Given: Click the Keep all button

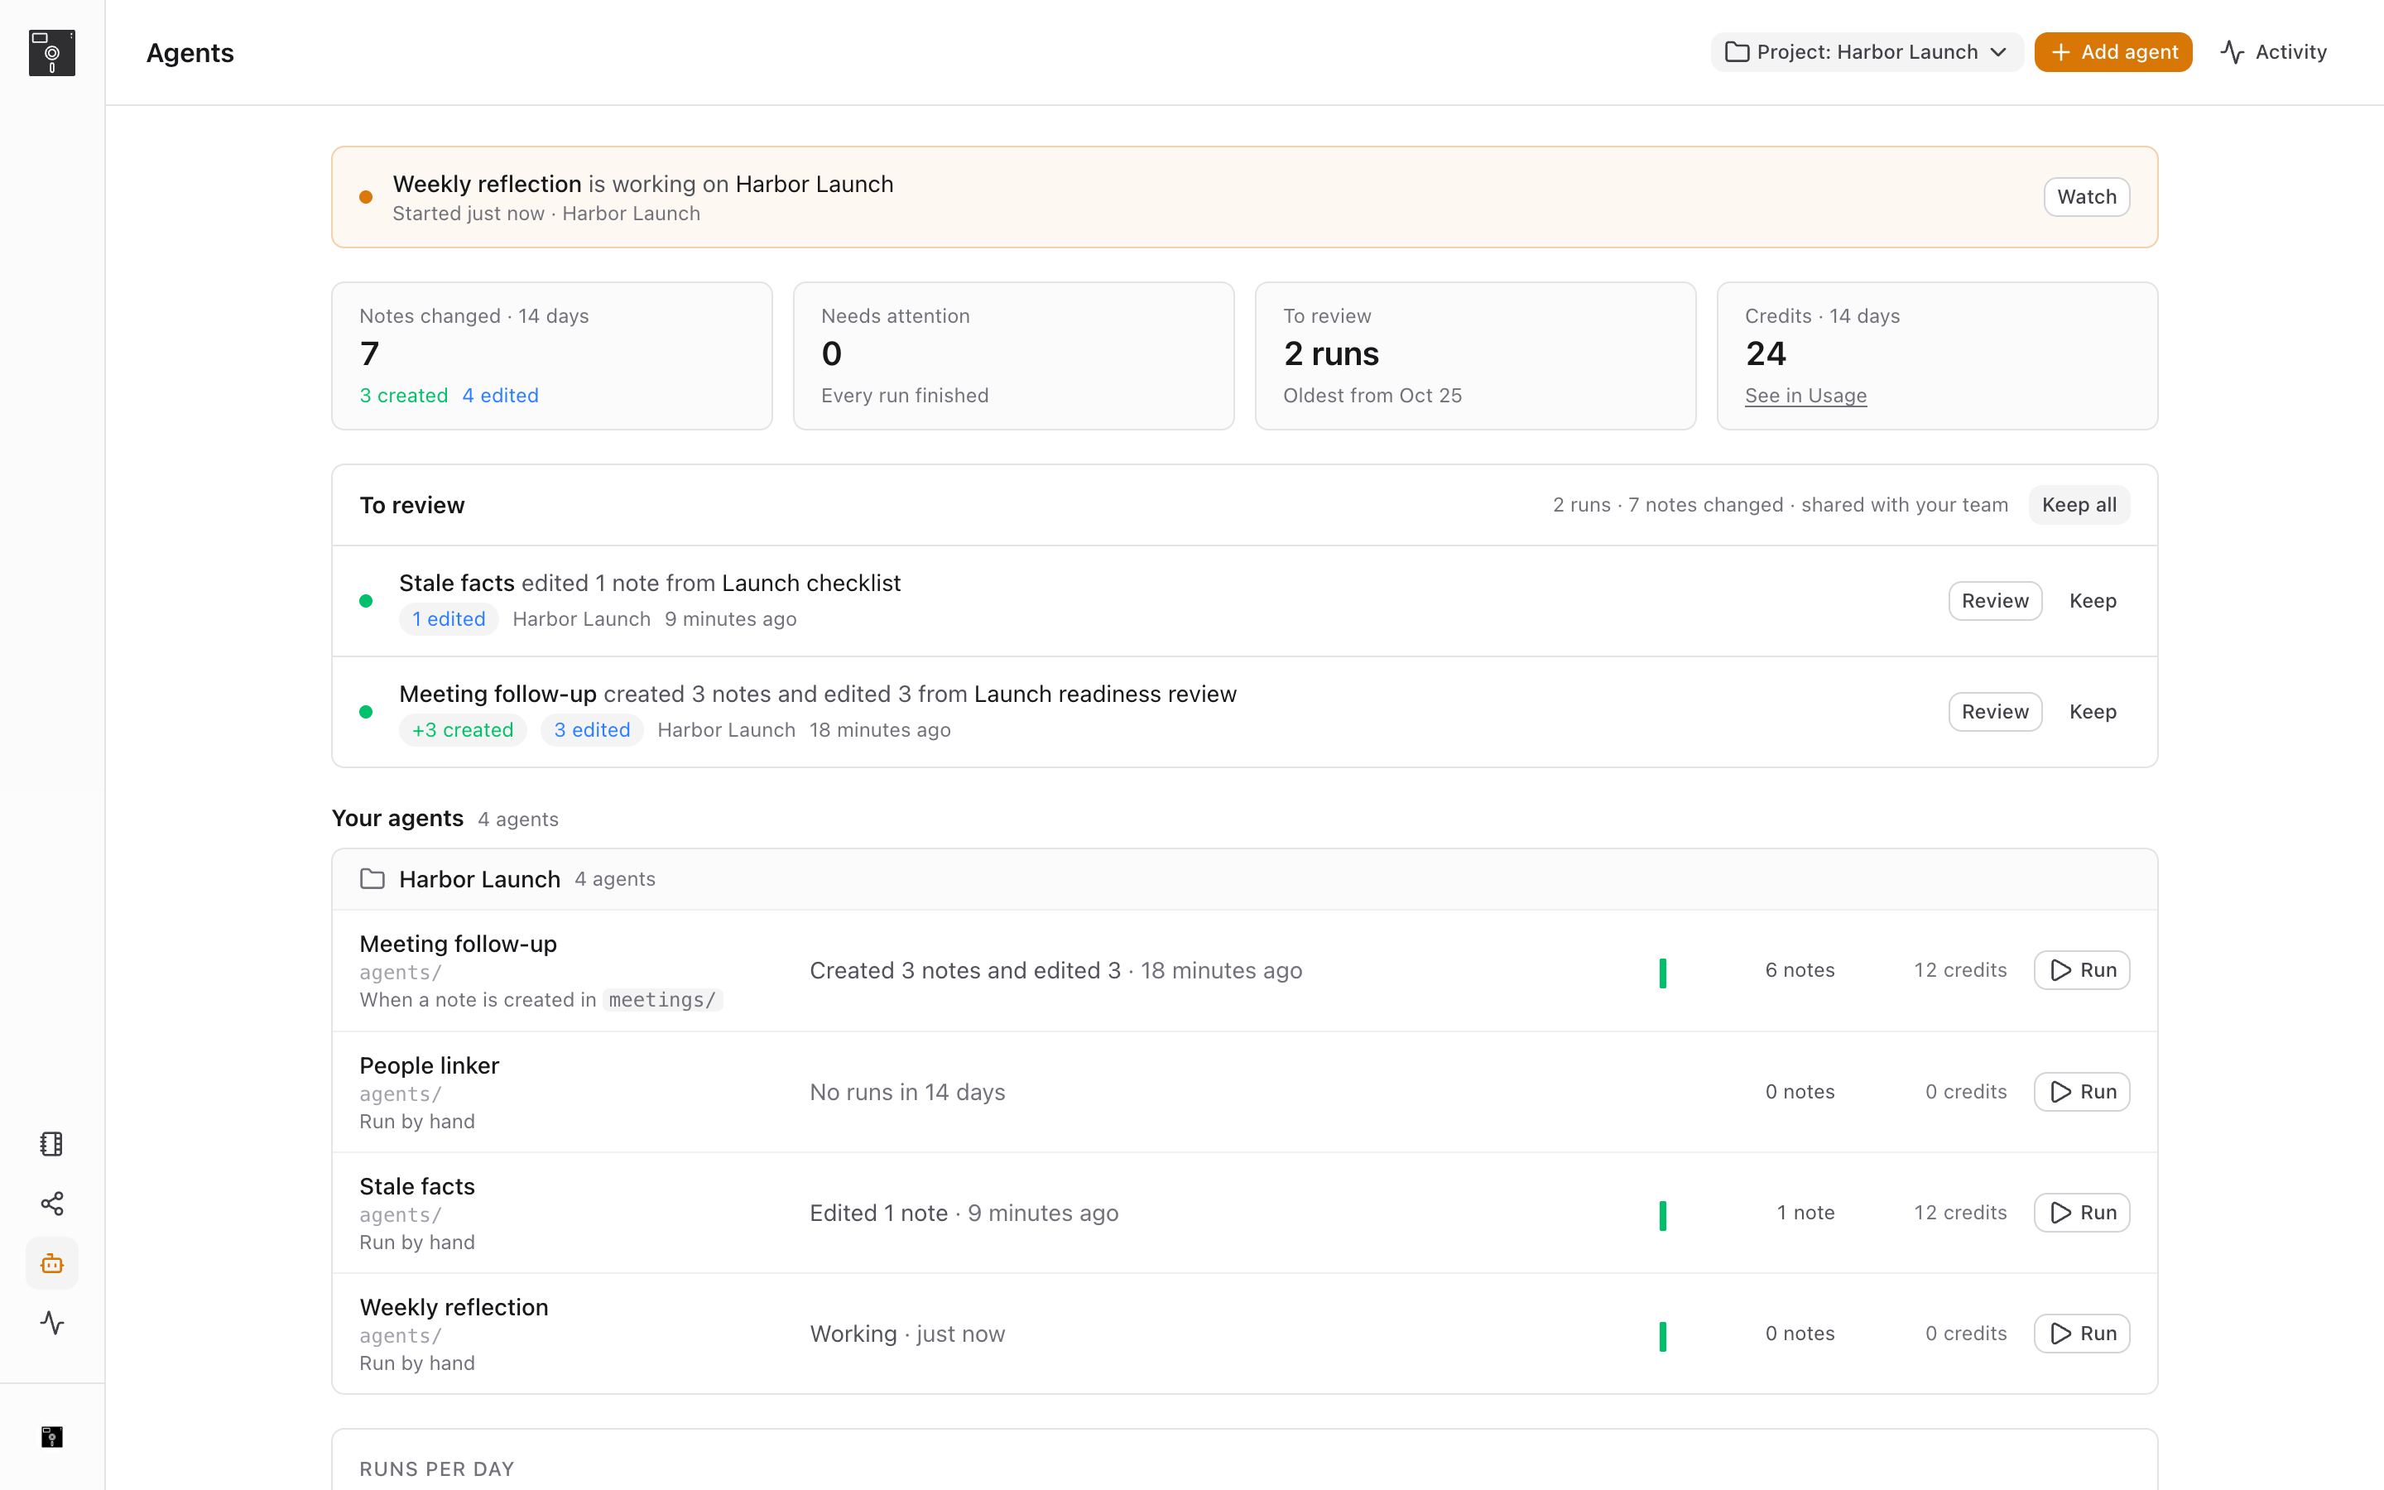Looking at the screenshot, I should coord(2079,505).
